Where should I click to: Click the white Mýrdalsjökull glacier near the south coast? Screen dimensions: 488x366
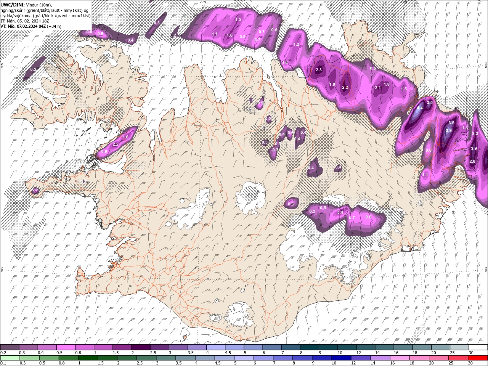pos(238,315)
